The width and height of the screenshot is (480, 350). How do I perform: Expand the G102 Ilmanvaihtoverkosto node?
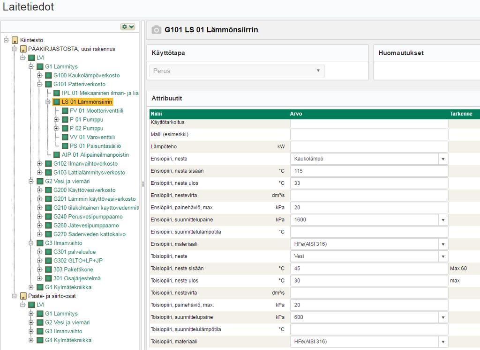click(x=39, y=164)
